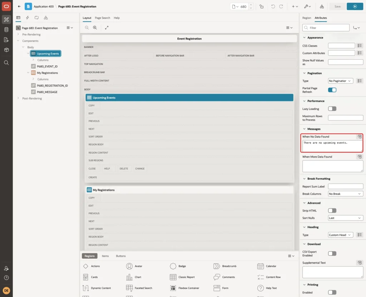The image size is (366, 297).
Task: Turn on Strip HTML switch
Action: point(332,211)
